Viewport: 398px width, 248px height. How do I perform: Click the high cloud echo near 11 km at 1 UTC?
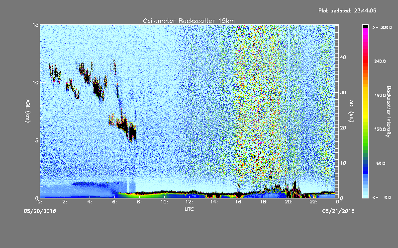tap(55, 73)
